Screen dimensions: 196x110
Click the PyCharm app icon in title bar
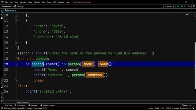click(x=2, y=2)
